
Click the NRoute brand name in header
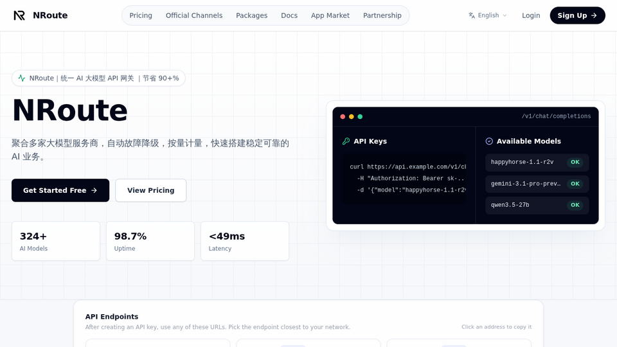click(x=50, y=15)
